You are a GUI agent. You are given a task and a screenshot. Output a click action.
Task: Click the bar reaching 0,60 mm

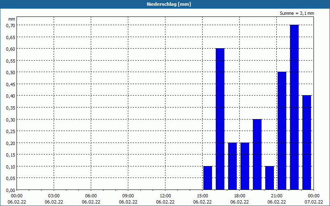point(220,119)
